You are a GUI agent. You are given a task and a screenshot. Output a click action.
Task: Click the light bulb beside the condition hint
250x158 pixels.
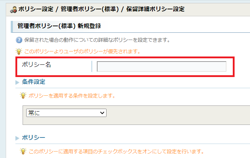pyautogui.click(x=23, y=96)
